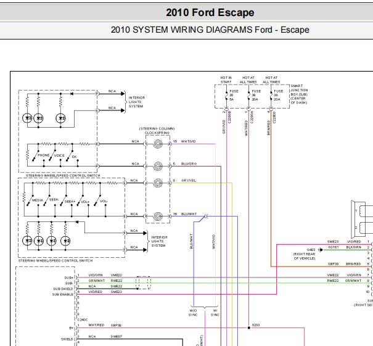Click the "MEDIA" switch label
The height and width of the screenshot is (346, 373).
click(38, 200)
